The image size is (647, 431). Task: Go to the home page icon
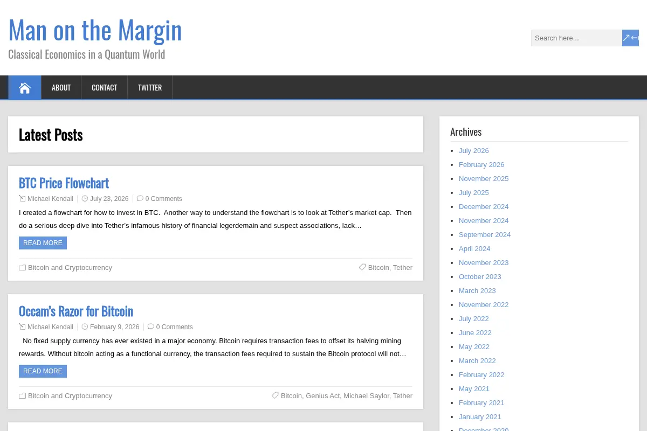[x=25, y=88]
